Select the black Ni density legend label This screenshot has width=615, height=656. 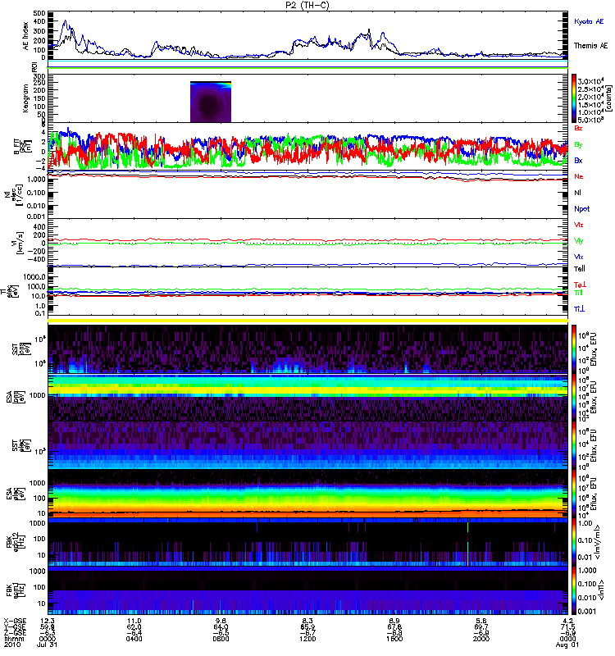[x=577, y=193]
